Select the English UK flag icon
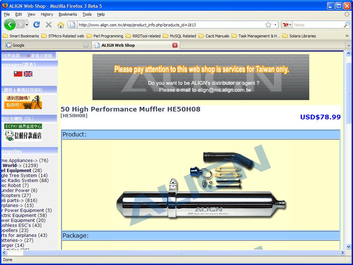This screenshot has height=265, width=353. pos(28,74)
